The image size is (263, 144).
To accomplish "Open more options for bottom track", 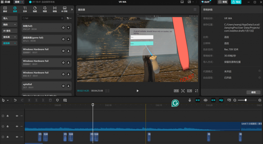I will tap(22, 137).
